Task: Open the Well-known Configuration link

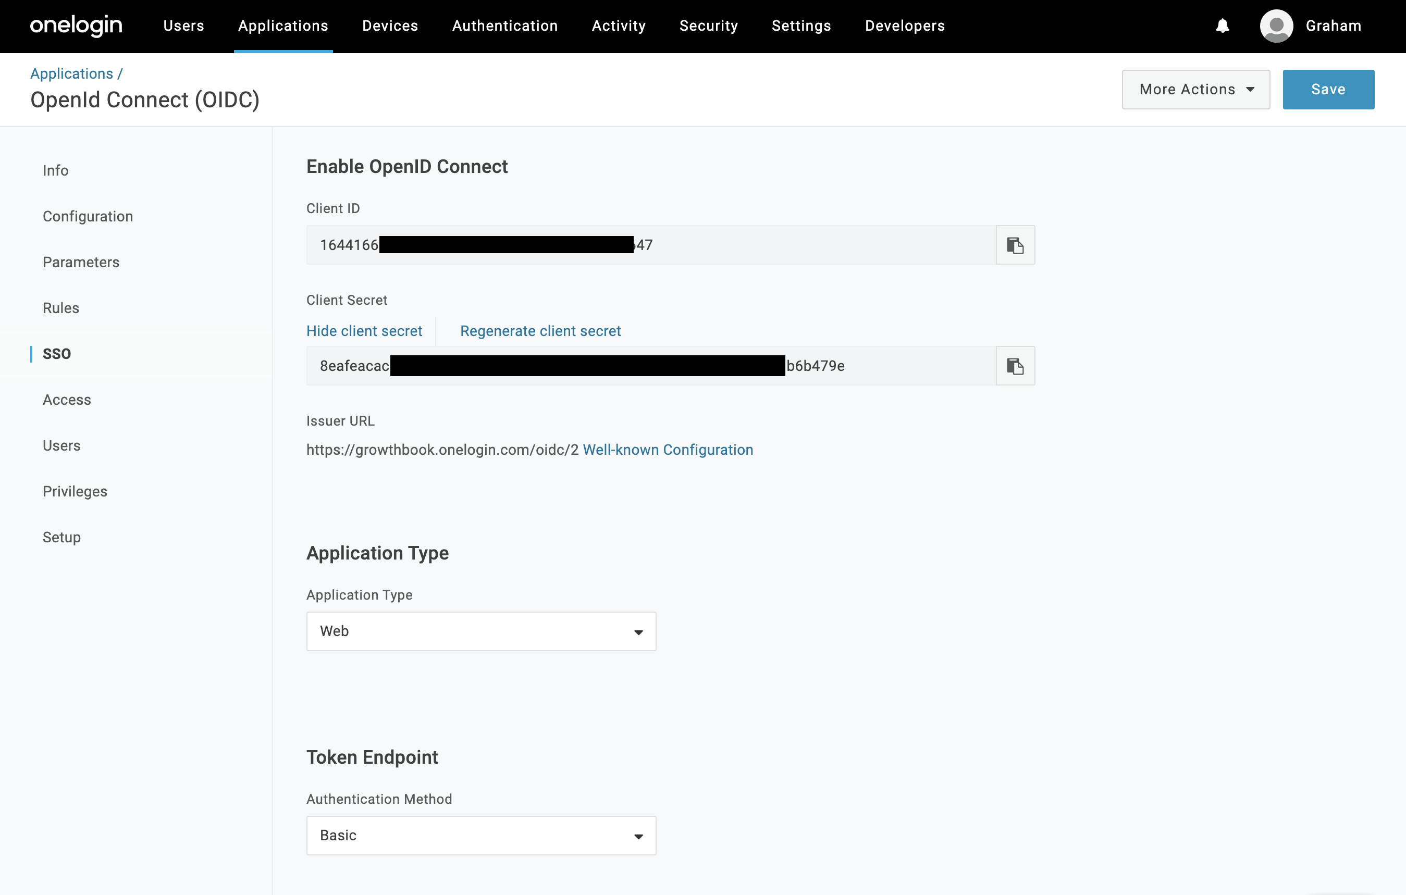Action: pos(667,450)
